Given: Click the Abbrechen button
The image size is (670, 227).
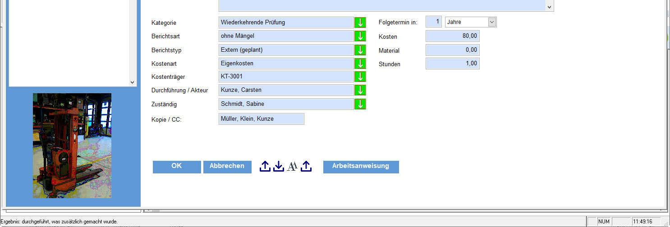Looking at the screenshot, I should pyautogui.click(x=227, y=167).
